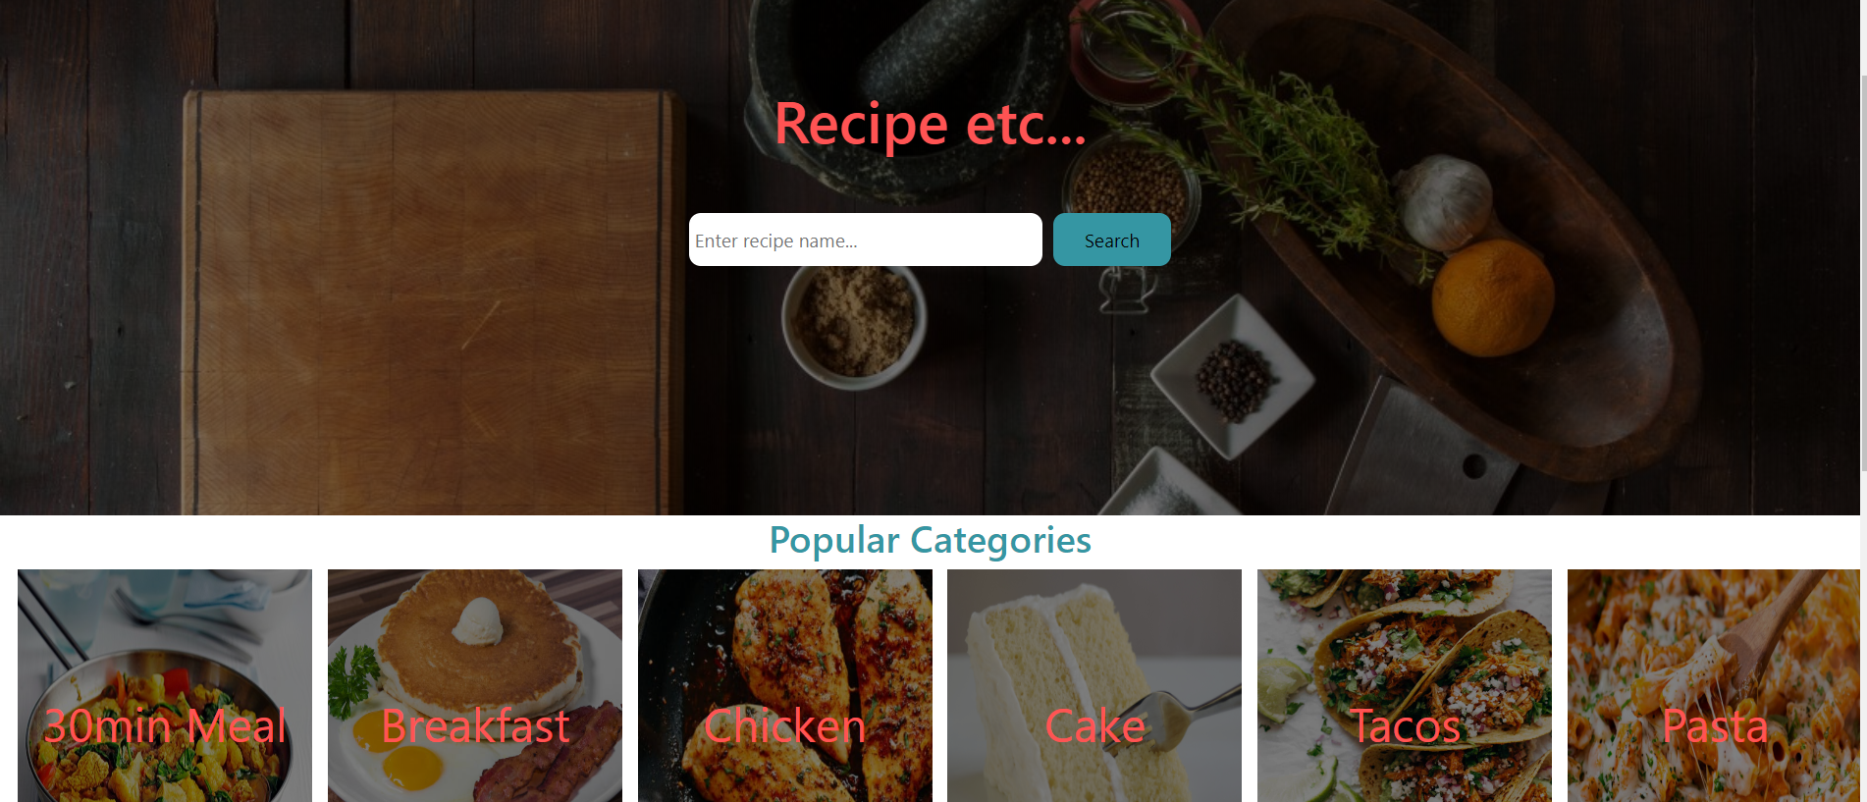Image resolution: width=1867 pixels, height=802 pixels.
Task: Select the Breakfast category label
Action: pyautogui.click(x=475, y=726)
